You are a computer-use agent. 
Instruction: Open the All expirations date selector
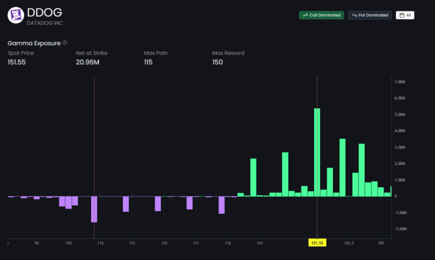tap(405, 15)
